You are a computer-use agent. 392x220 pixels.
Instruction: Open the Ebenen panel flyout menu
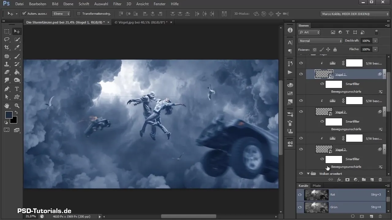(x=387, y=26)
